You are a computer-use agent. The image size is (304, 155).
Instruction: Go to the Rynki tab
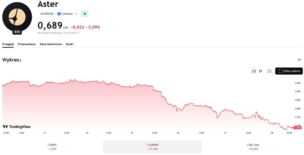coord(69,44)
